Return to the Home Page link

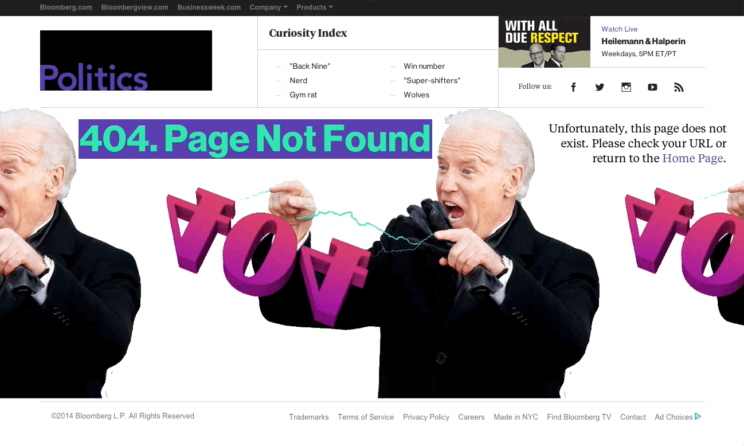click(x=692, y=158)
